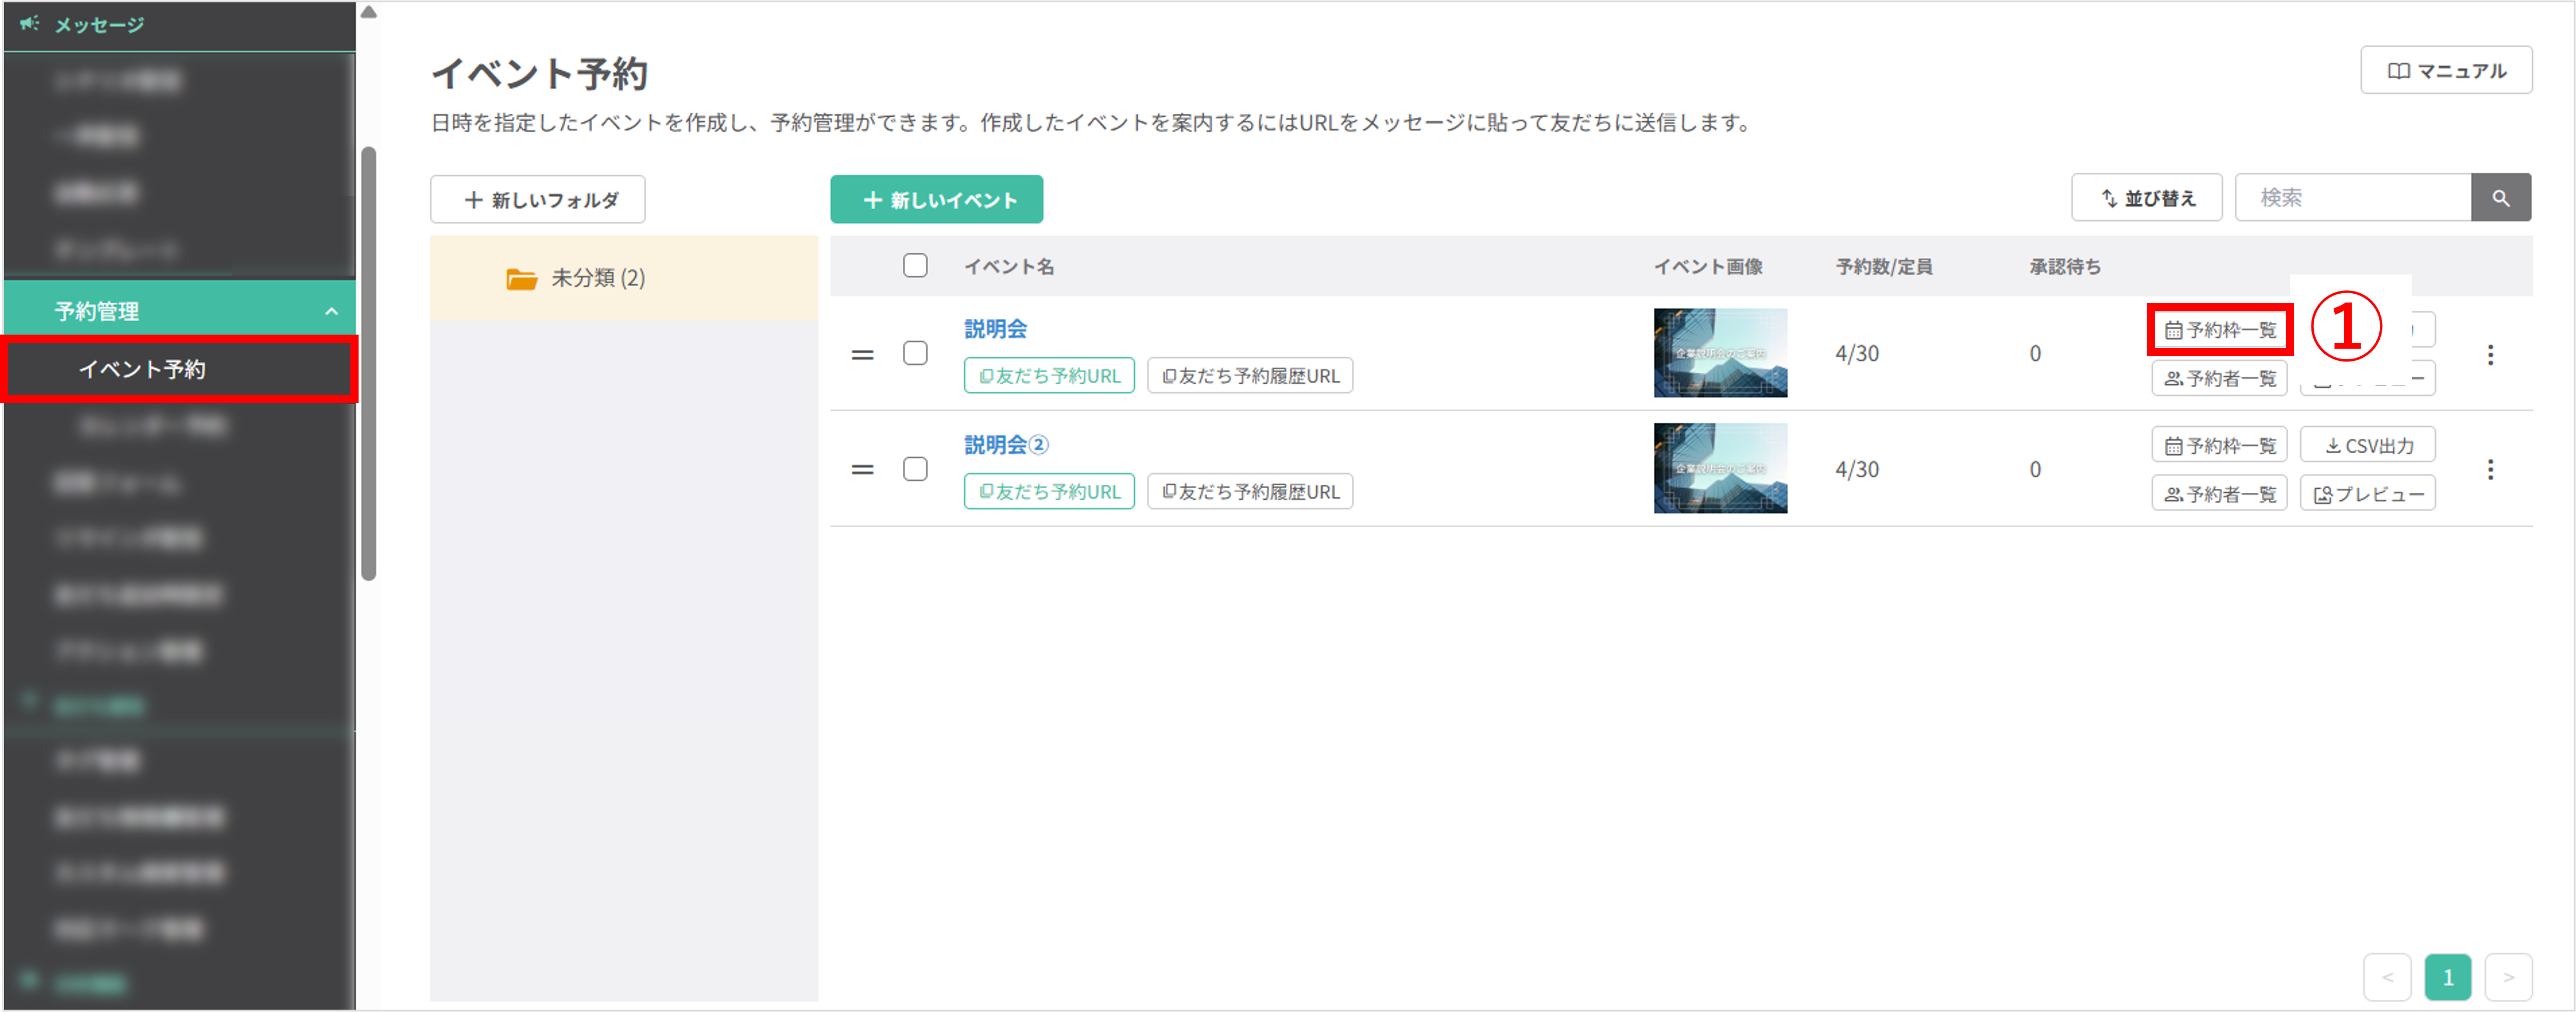Image resolution: width=2576 pixels, height=1012 pixels.
Task: Check the checkbox next to 説明会② event
Action: click(915, 468)
